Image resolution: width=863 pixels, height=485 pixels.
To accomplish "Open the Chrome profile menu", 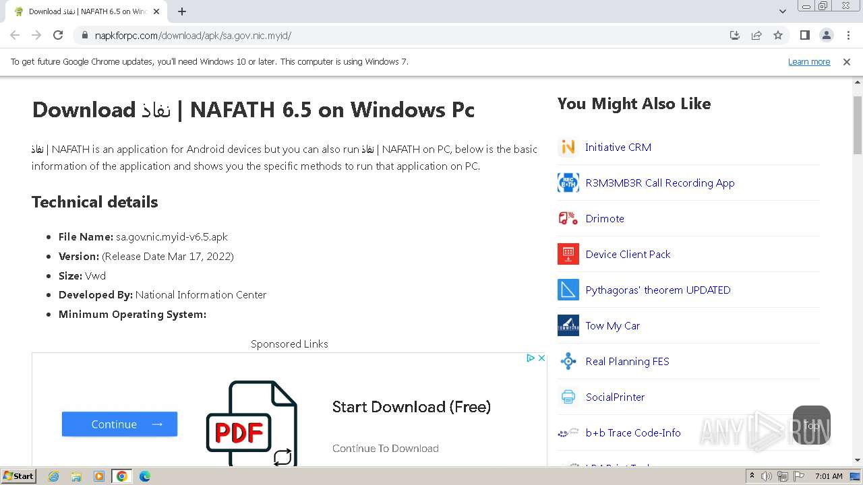I will tap(826, 35).
